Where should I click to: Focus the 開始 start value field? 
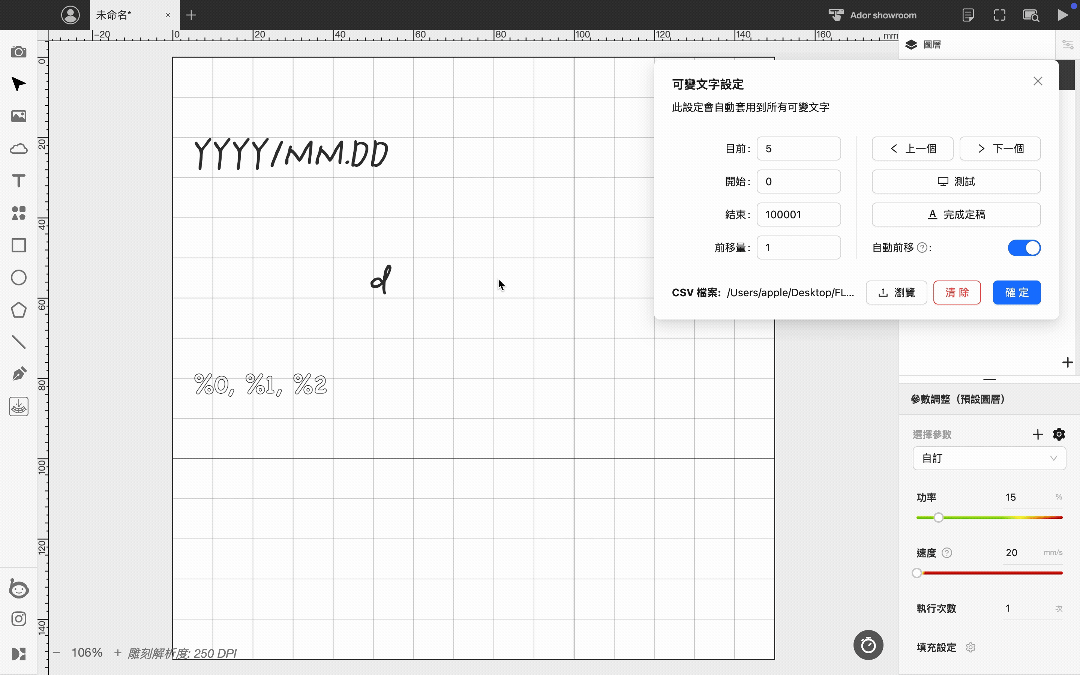point(798,182)
